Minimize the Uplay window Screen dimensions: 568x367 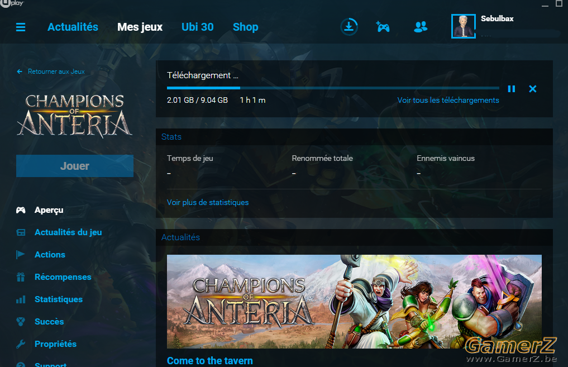pyautogui.click(x=545, y=4)
